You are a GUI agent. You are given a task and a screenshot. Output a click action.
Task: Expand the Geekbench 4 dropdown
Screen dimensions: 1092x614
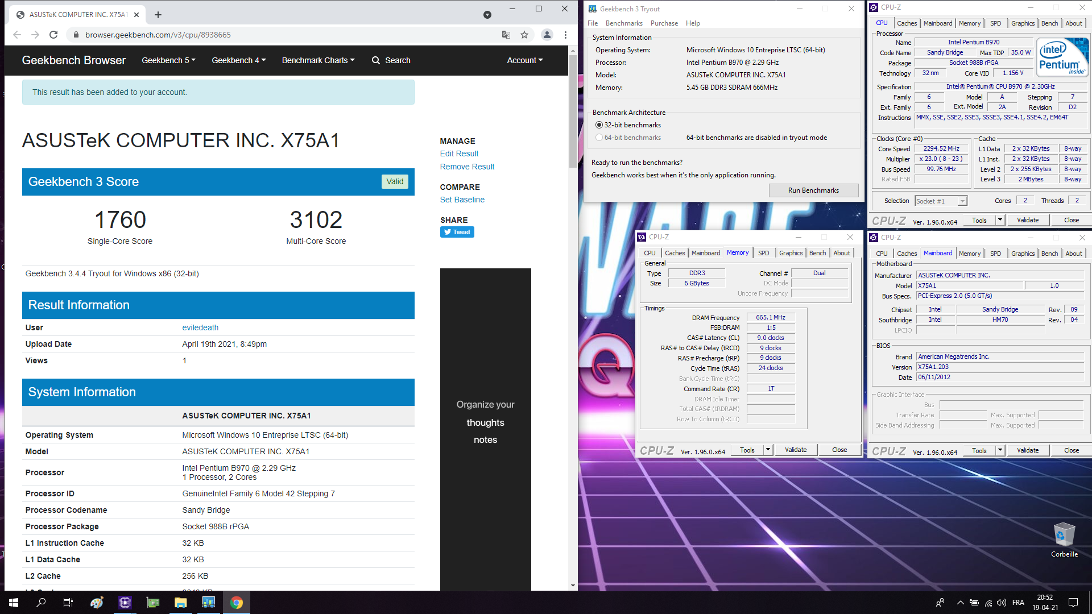[238, 60]
